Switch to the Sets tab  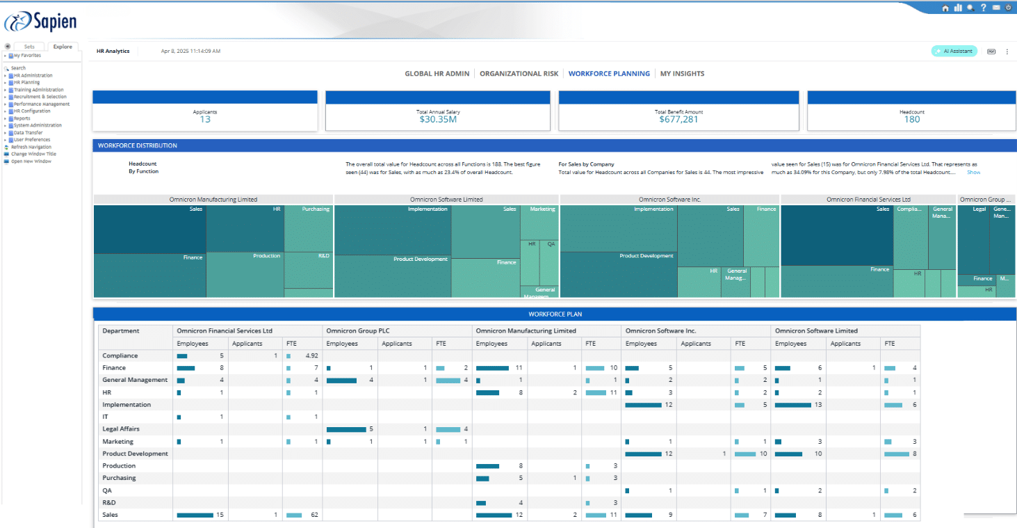click(29, 47)
